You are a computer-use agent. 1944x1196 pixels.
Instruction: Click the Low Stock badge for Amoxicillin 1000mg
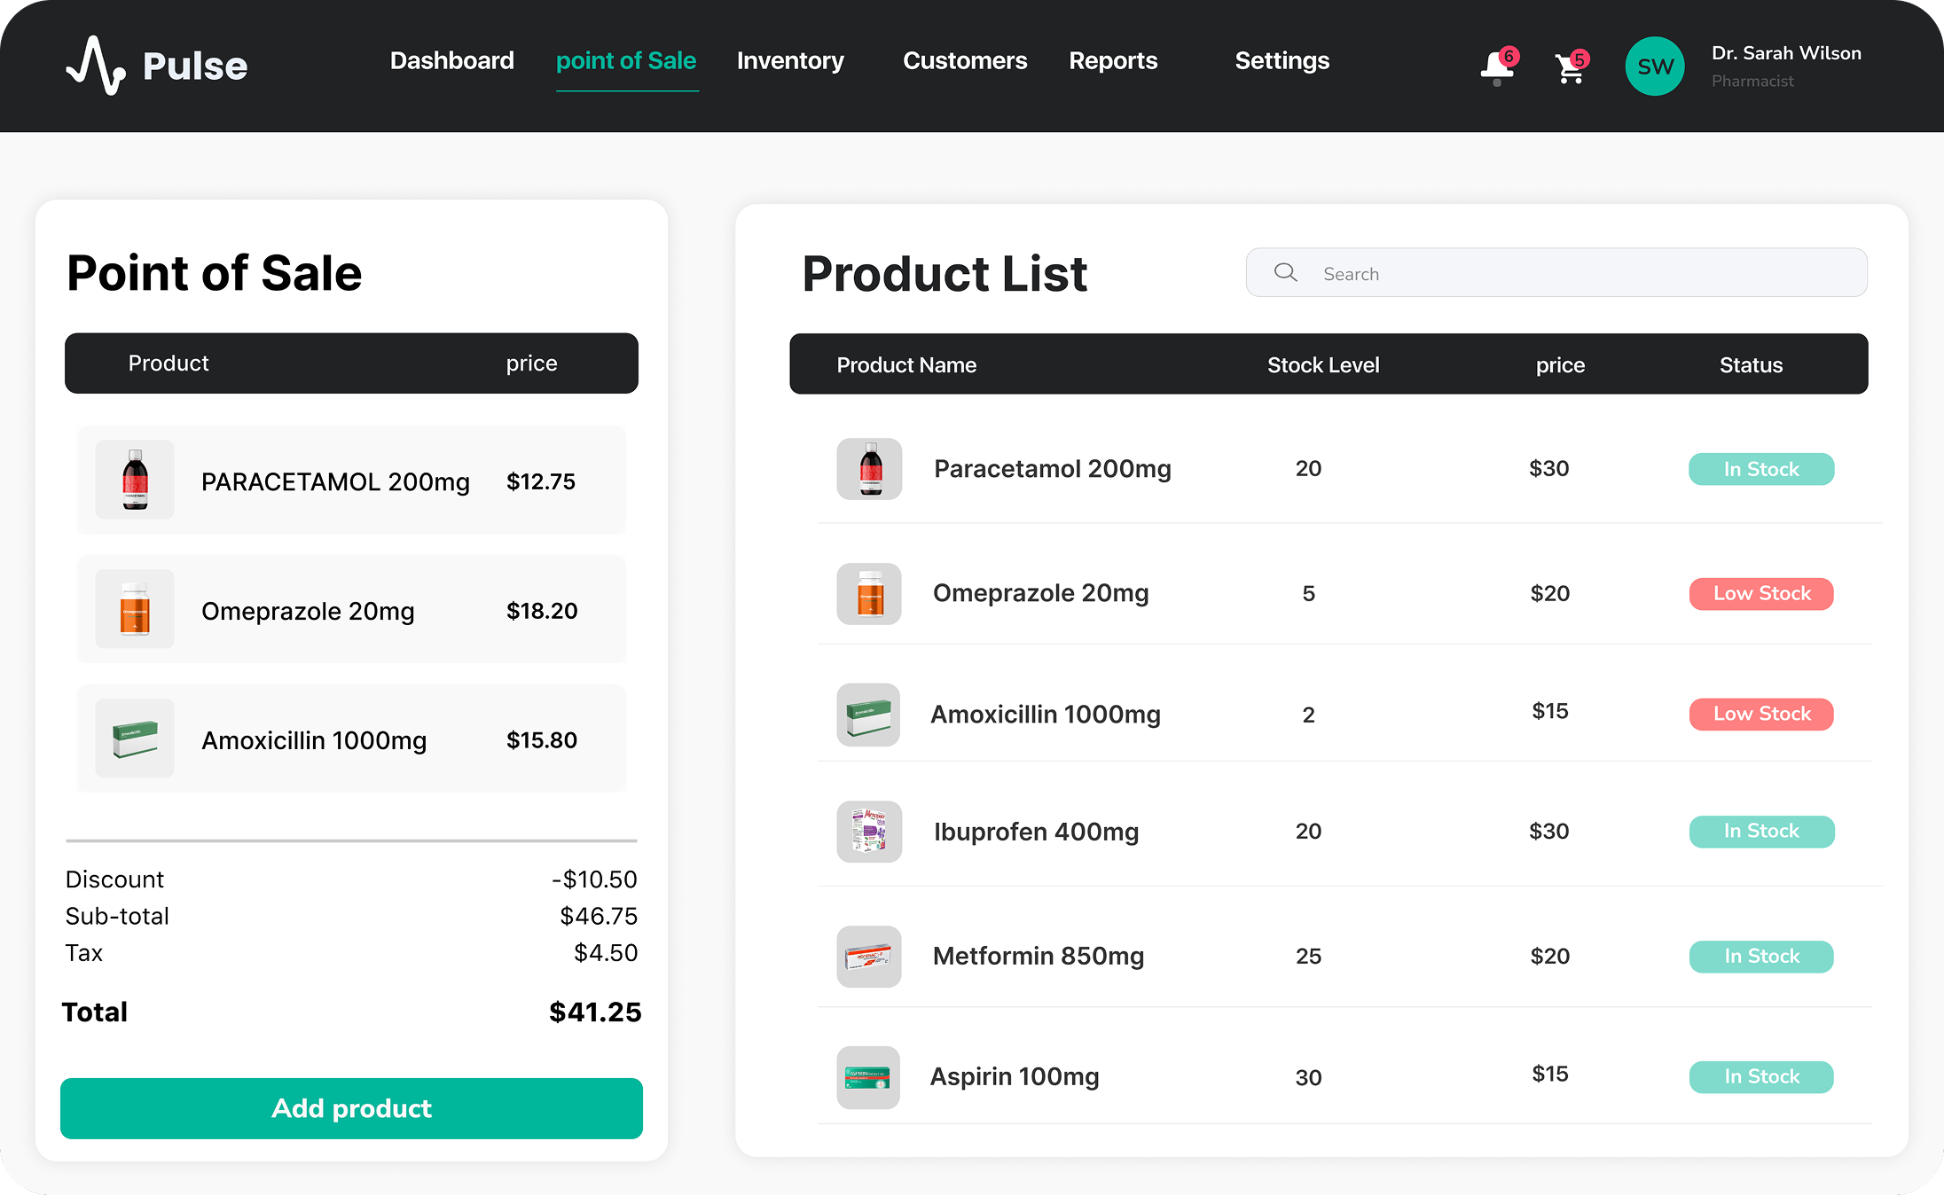1761,714
